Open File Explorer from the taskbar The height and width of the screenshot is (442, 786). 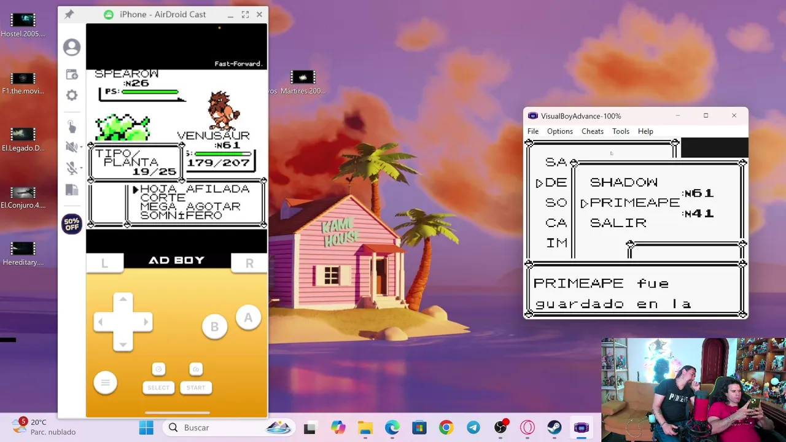(365, 428)
